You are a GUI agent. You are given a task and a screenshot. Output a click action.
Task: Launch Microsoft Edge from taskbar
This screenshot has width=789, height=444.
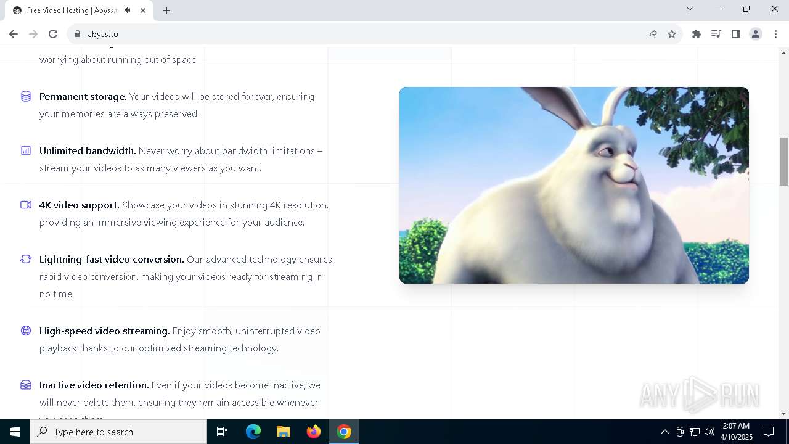point(253,432)
